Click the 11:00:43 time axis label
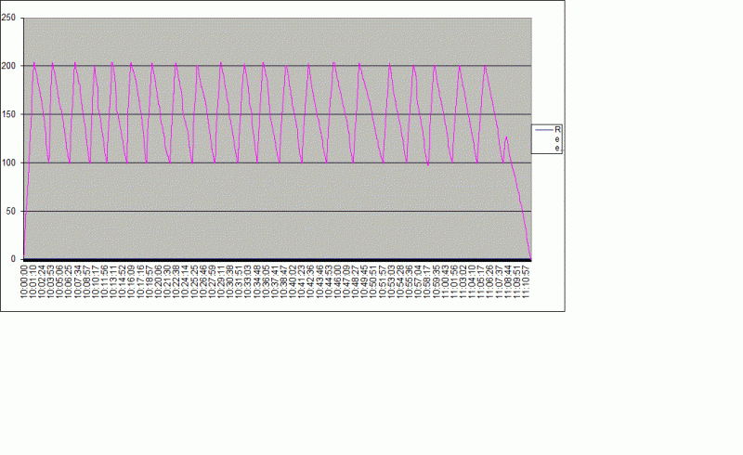743x455 pixels. pyautogui.click(x=445, y=281)
